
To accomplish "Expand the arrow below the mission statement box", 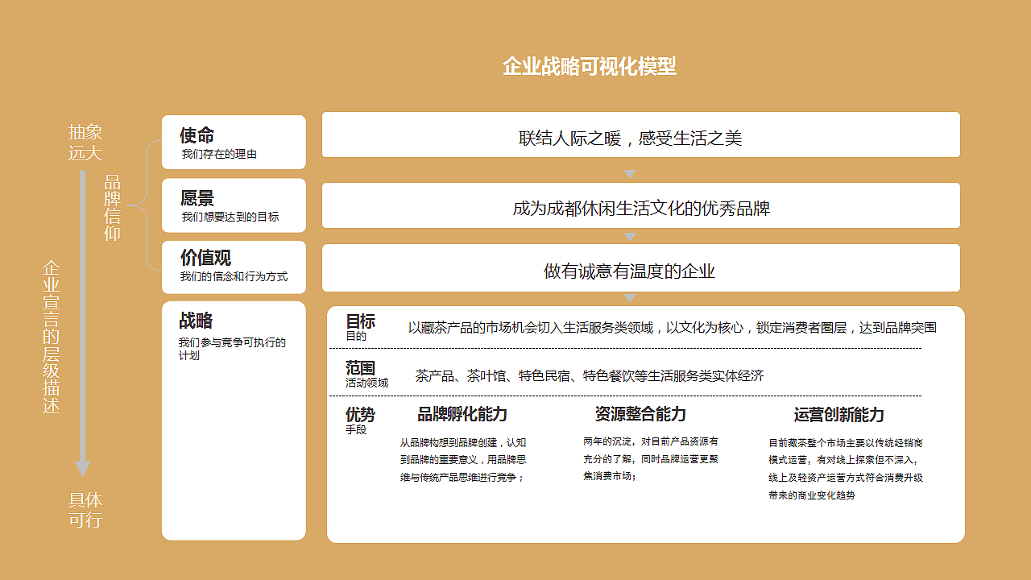I will [629, 172].
